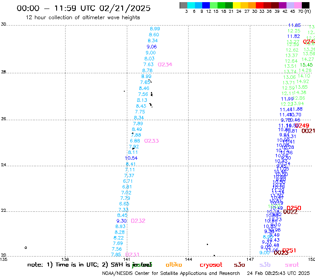Click the wave height value 6.88
The height and width of the screenshot is (277, 315).
(x=135, y=141)
